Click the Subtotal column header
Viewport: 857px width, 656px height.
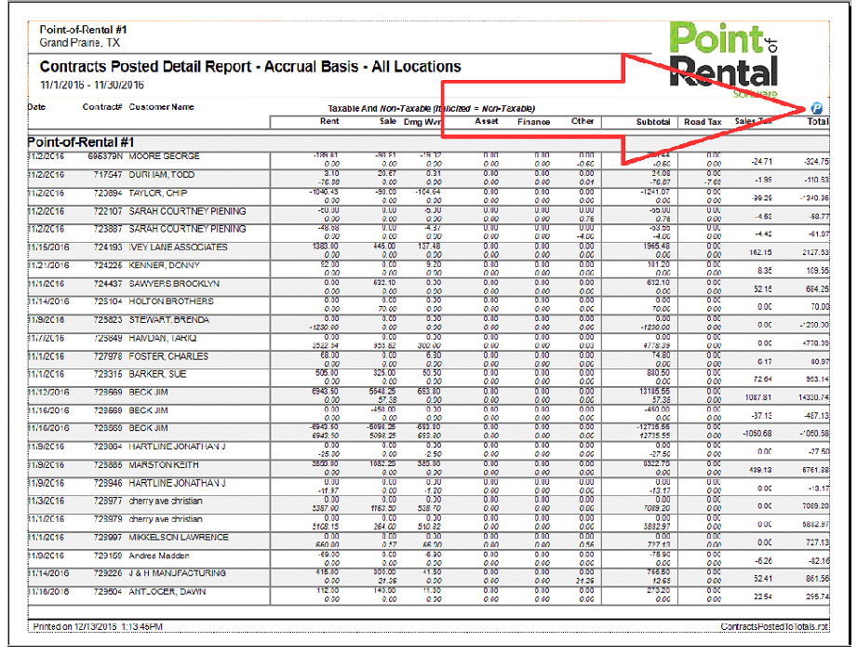[x=653, y=121]
